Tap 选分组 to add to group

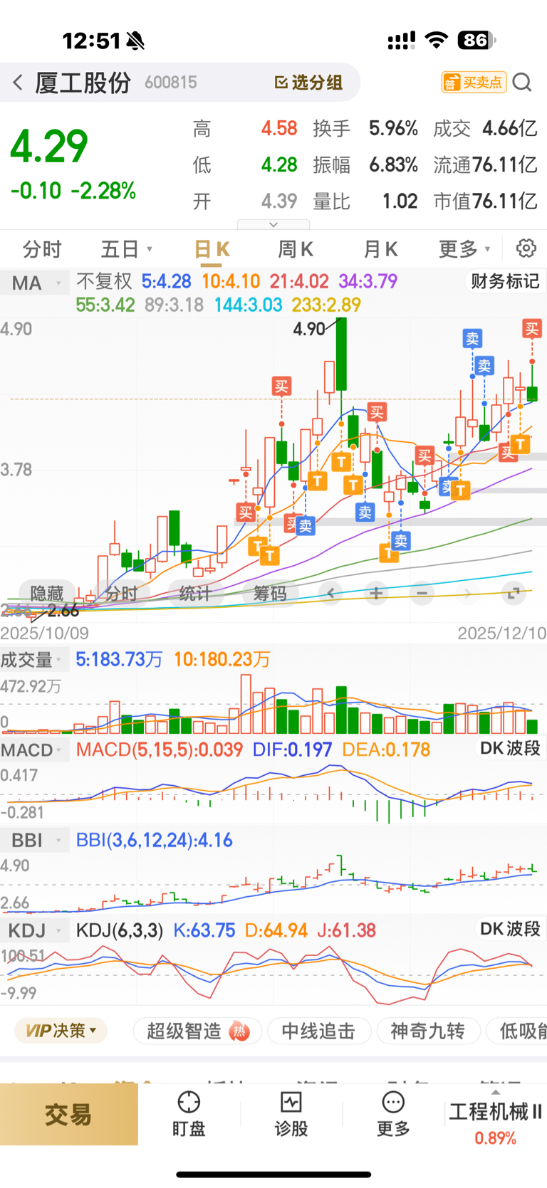click(308, 83)
